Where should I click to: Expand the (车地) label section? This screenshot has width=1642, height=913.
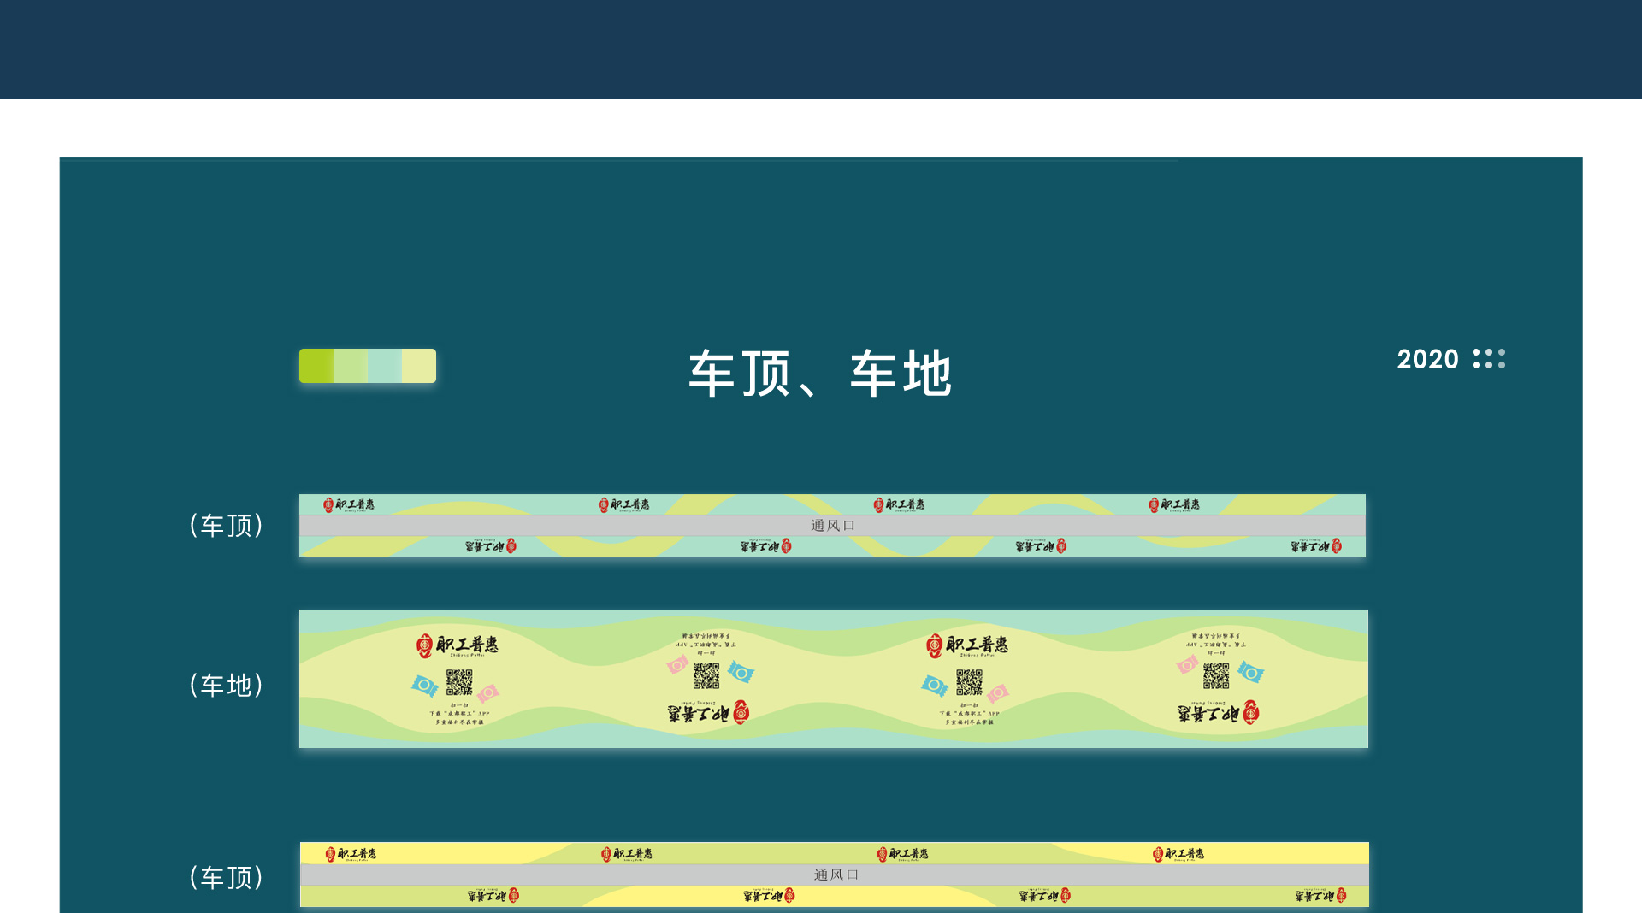coord(227,685)
